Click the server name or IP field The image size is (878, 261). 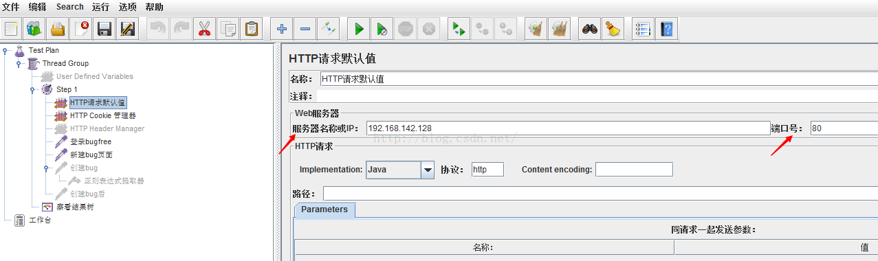(568, 128)
